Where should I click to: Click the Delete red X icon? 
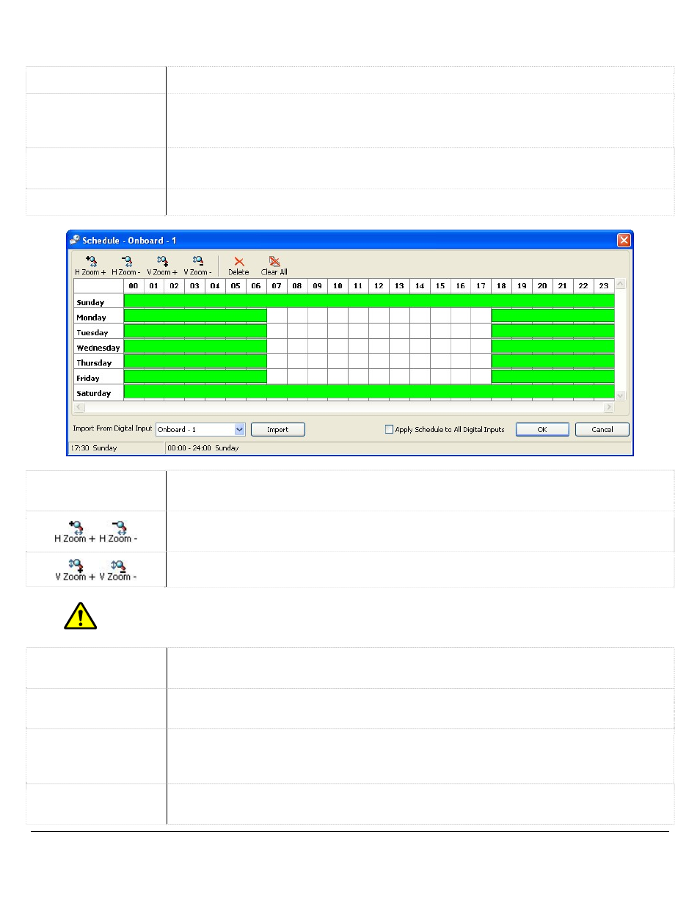pyautogui.click(x=239, y=262)
